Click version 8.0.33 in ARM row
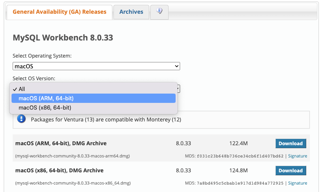Image resolution: width=320 pixels, height=192 pixels. tap(183, 143)
